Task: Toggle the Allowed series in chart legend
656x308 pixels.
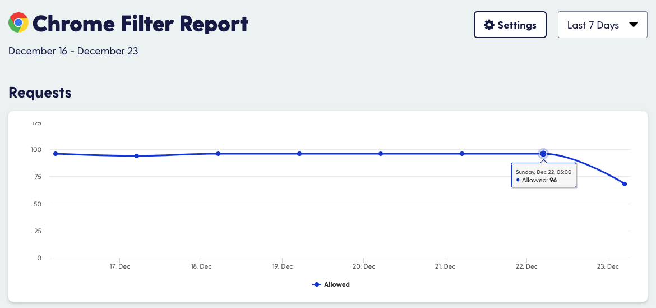Action: pos(331,284)
